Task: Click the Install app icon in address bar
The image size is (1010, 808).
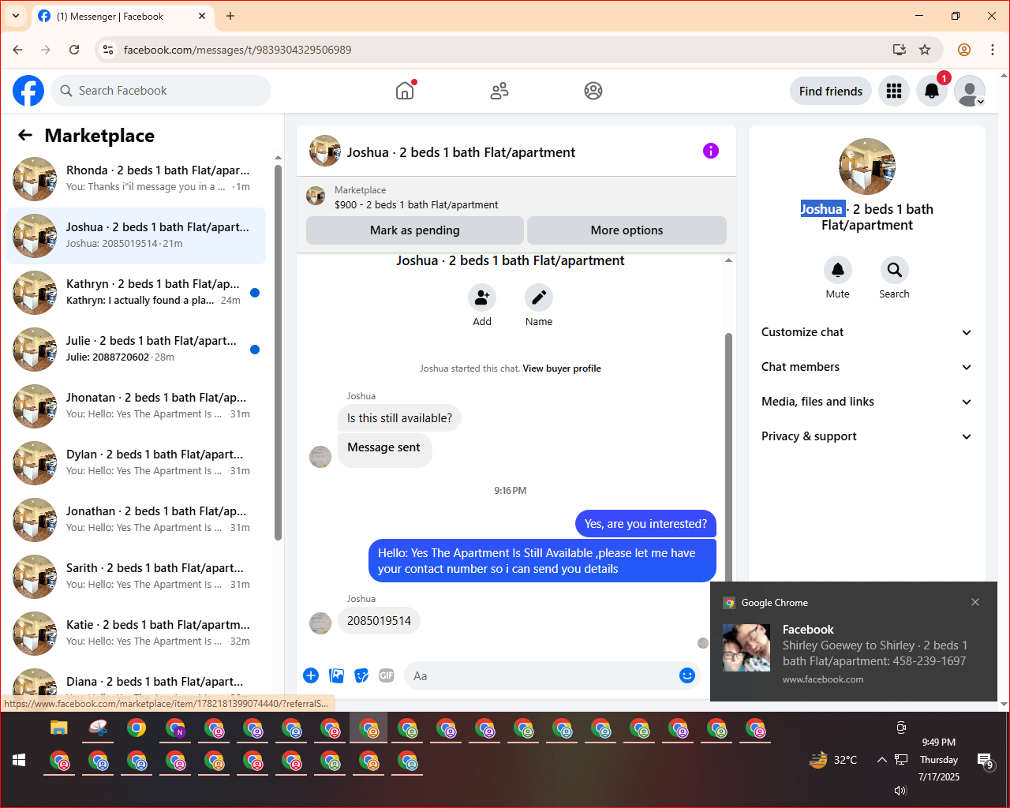Action: click(x=900, y=50)
